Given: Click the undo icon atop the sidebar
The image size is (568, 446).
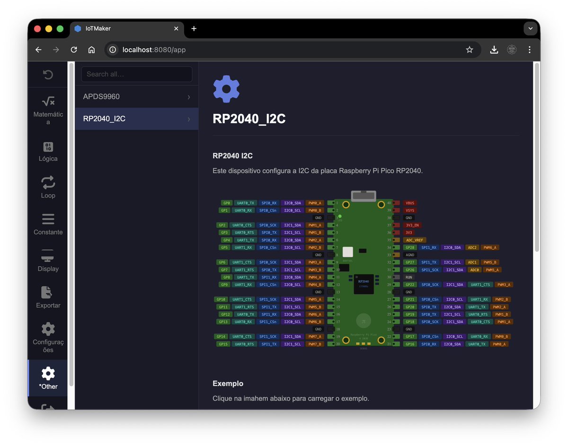Looking at the screenshot, I should [48, 75].
